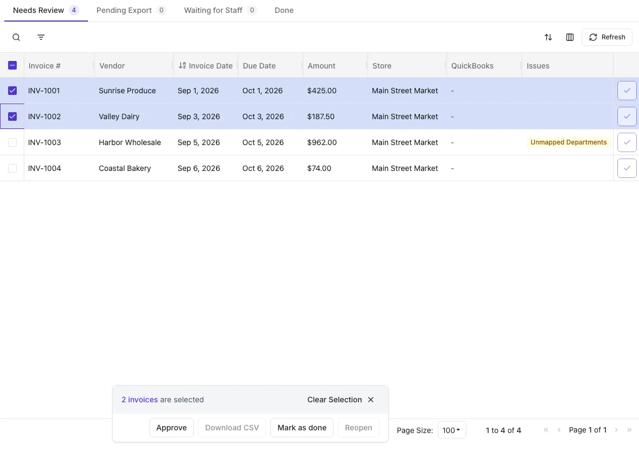Viewport: 639px width, 453px height.
Task: Approve INV-1004 with its row checkmark button
Action: (x=627, y=168)
